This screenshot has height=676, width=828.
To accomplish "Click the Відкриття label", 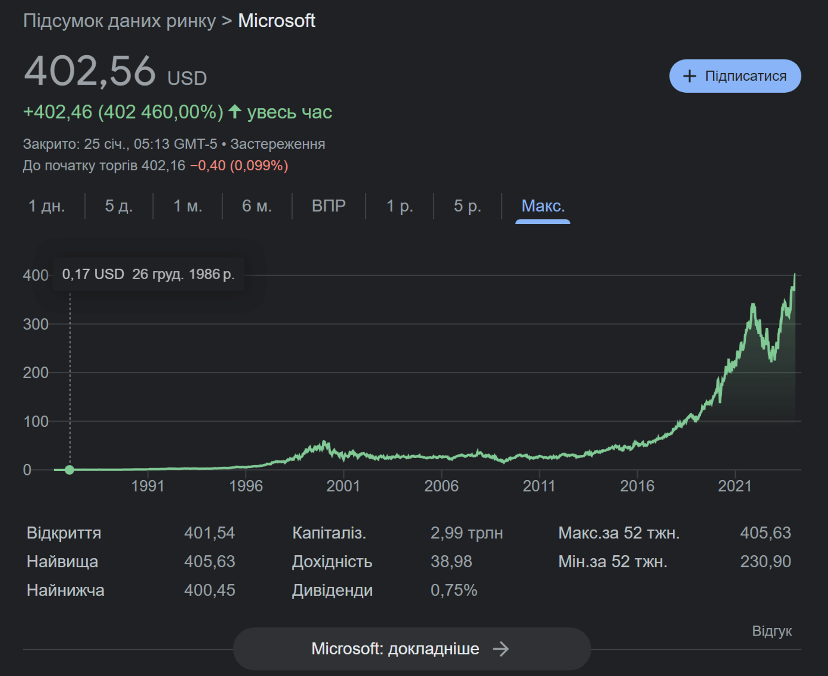I will pyautogui.click(x=64, y=533).
